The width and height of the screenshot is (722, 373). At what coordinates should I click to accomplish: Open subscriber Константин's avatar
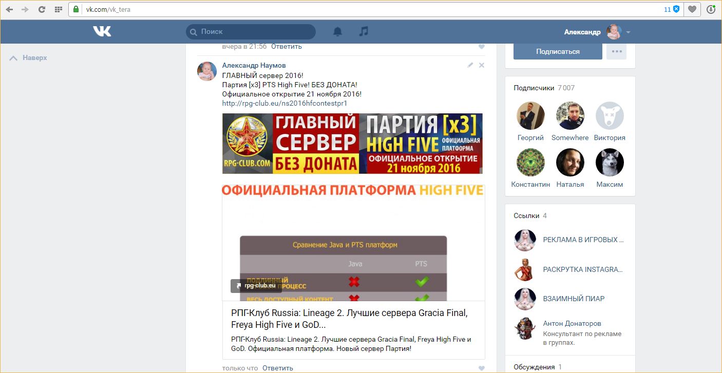(530, 162)
